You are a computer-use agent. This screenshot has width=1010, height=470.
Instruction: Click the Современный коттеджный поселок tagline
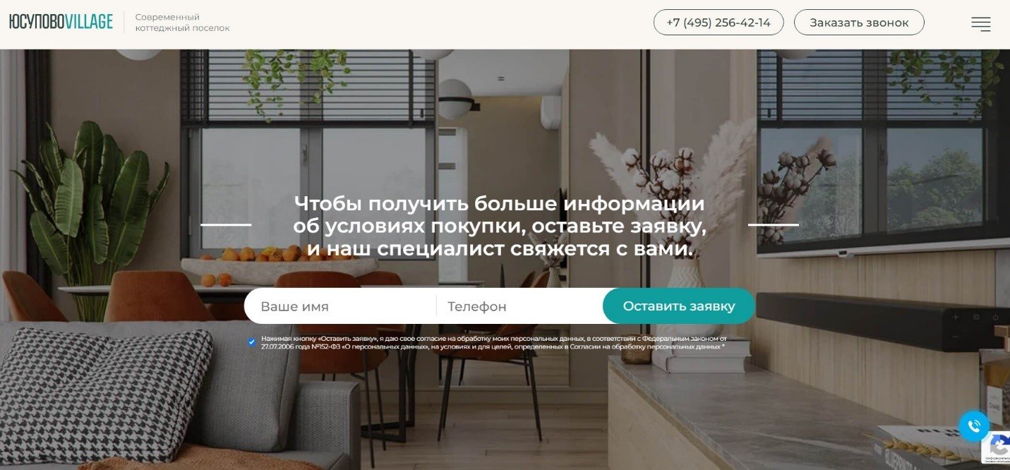pyautogui.click(x=182, y=23)
